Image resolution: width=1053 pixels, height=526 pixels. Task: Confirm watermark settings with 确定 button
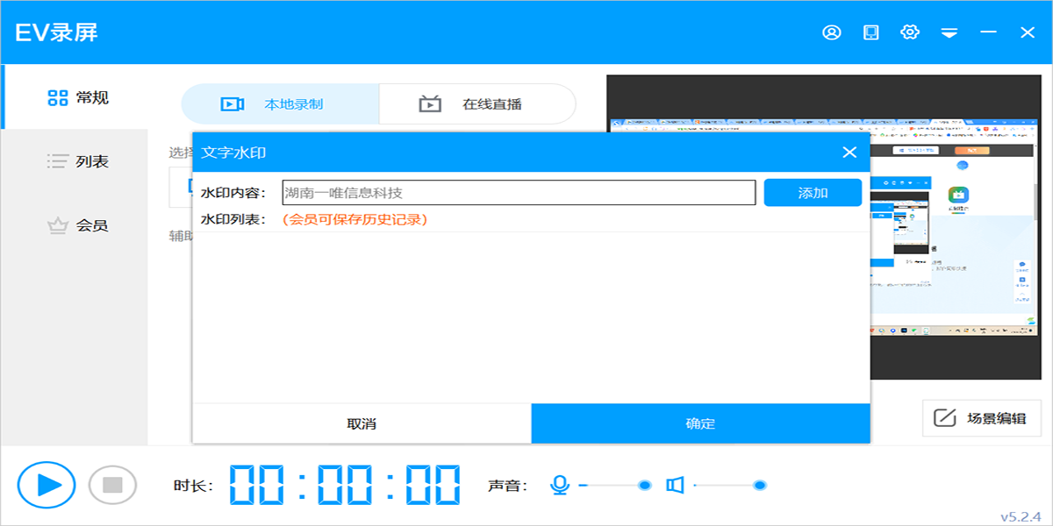click(700, 423)
